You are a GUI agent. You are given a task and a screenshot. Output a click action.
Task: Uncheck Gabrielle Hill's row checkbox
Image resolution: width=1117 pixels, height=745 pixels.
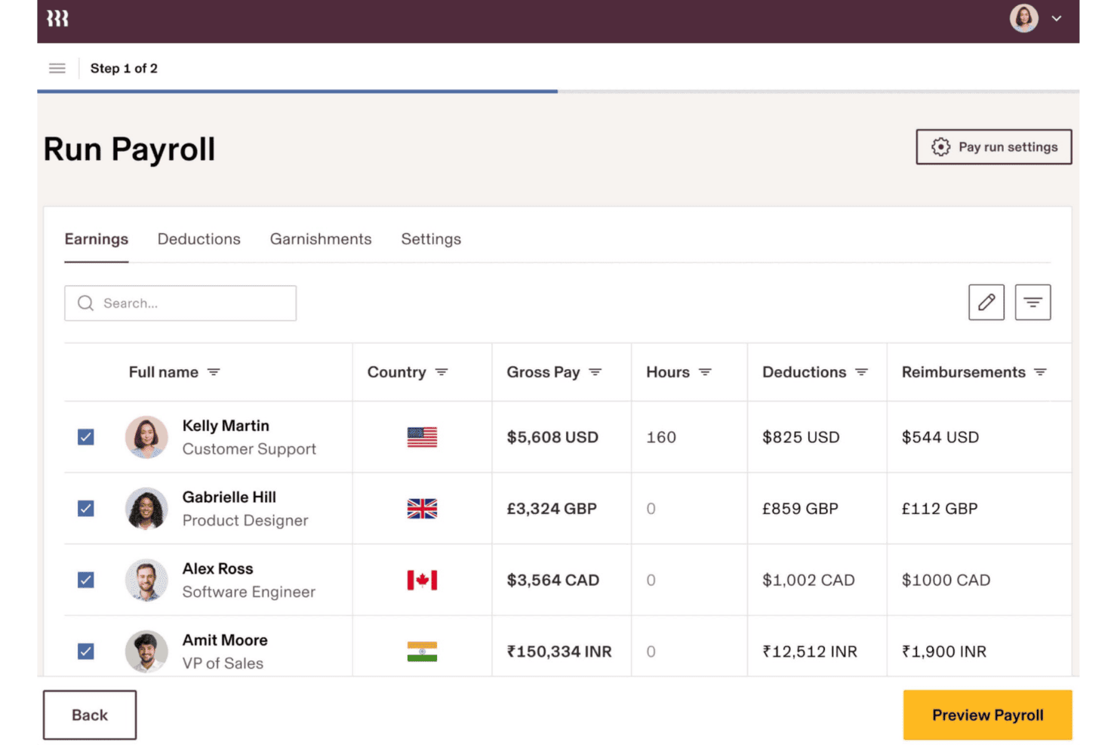86,509
